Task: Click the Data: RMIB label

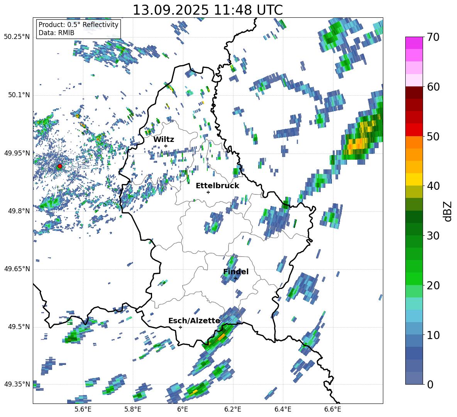Action: pyautogui.click(x=56, y=33)
